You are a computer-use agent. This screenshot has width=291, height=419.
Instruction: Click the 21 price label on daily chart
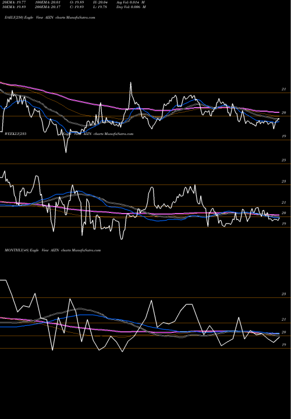point(284,89)
